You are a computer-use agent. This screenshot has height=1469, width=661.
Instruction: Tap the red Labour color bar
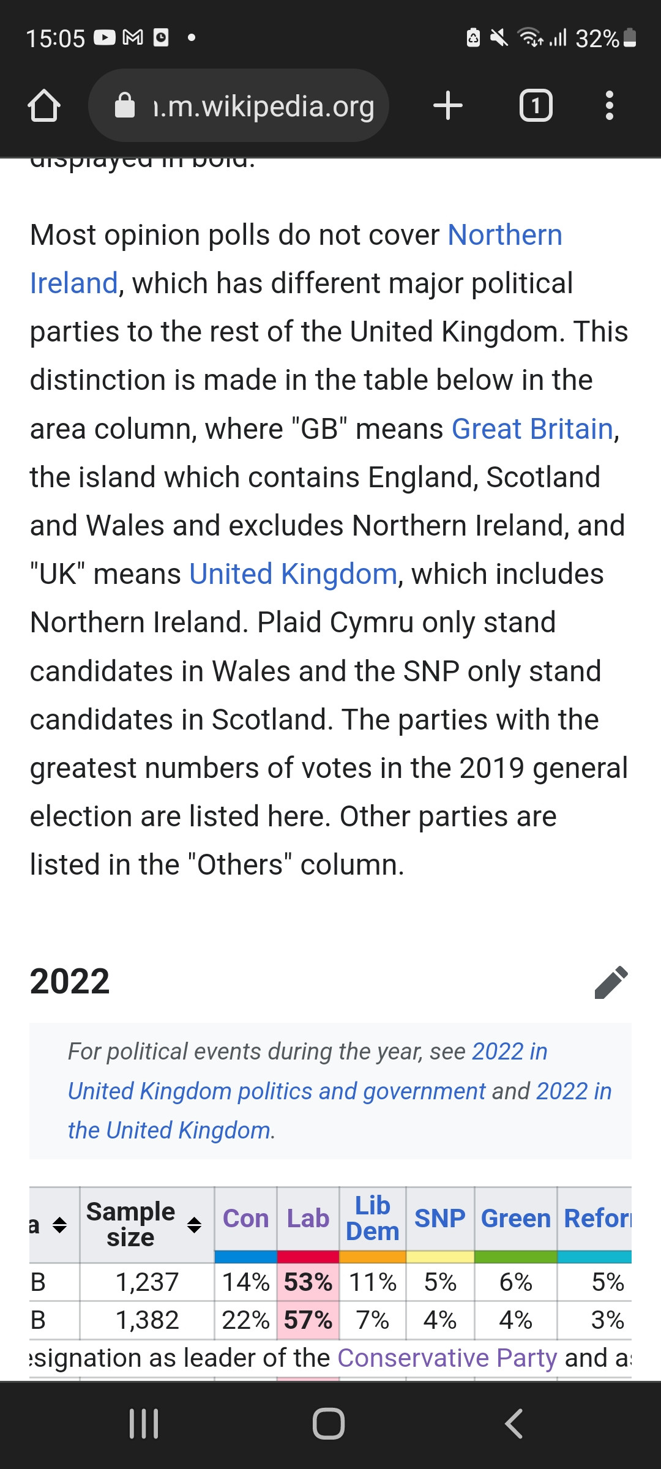click(308, 1257)
